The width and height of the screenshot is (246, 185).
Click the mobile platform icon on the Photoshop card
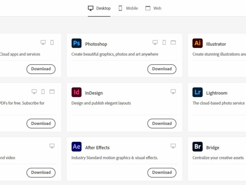(164, 42)
